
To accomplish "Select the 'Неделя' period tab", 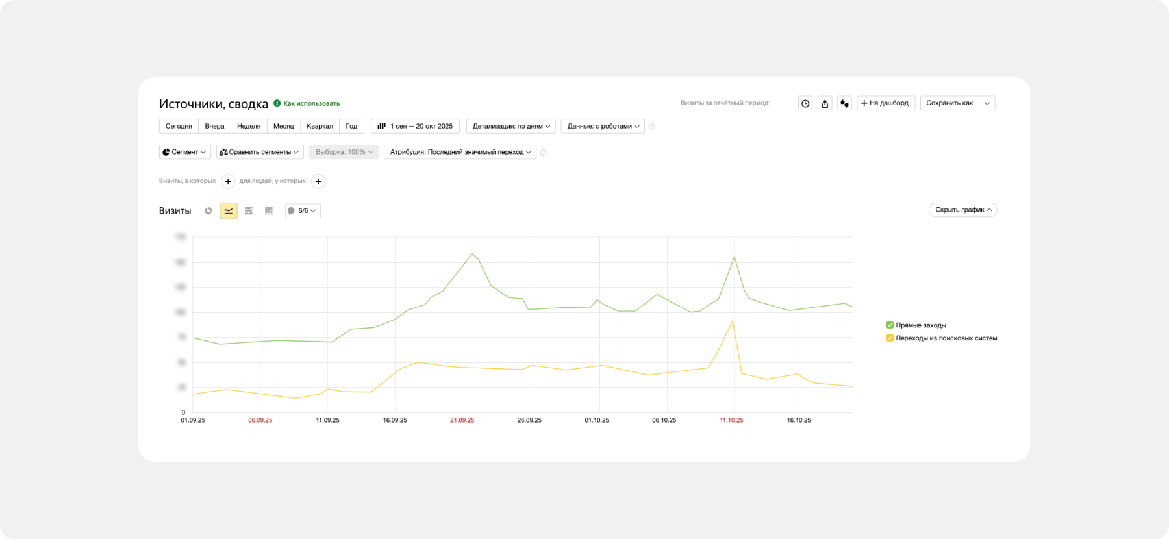I will (x=249, y=127).
